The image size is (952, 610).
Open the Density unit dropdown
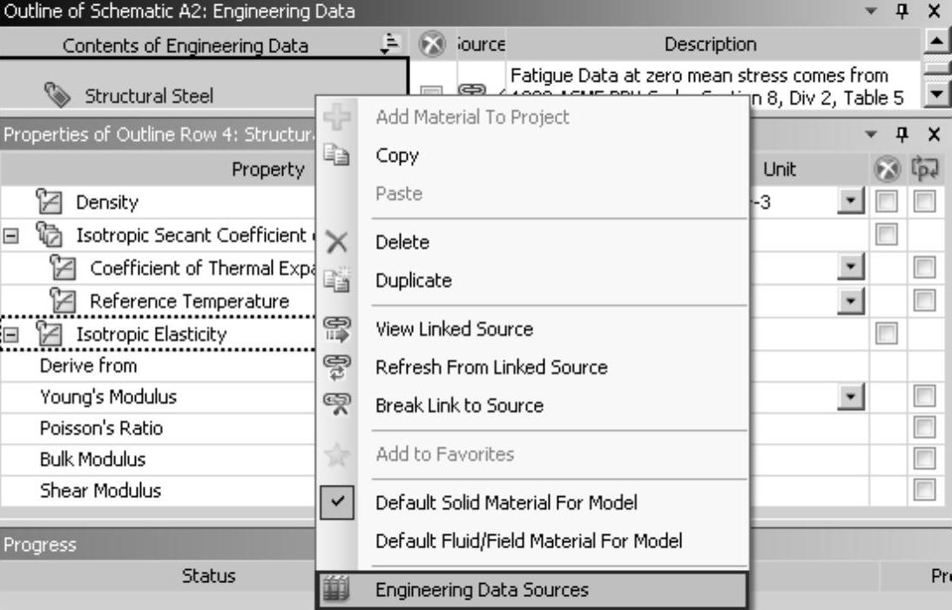coord(847,203)
